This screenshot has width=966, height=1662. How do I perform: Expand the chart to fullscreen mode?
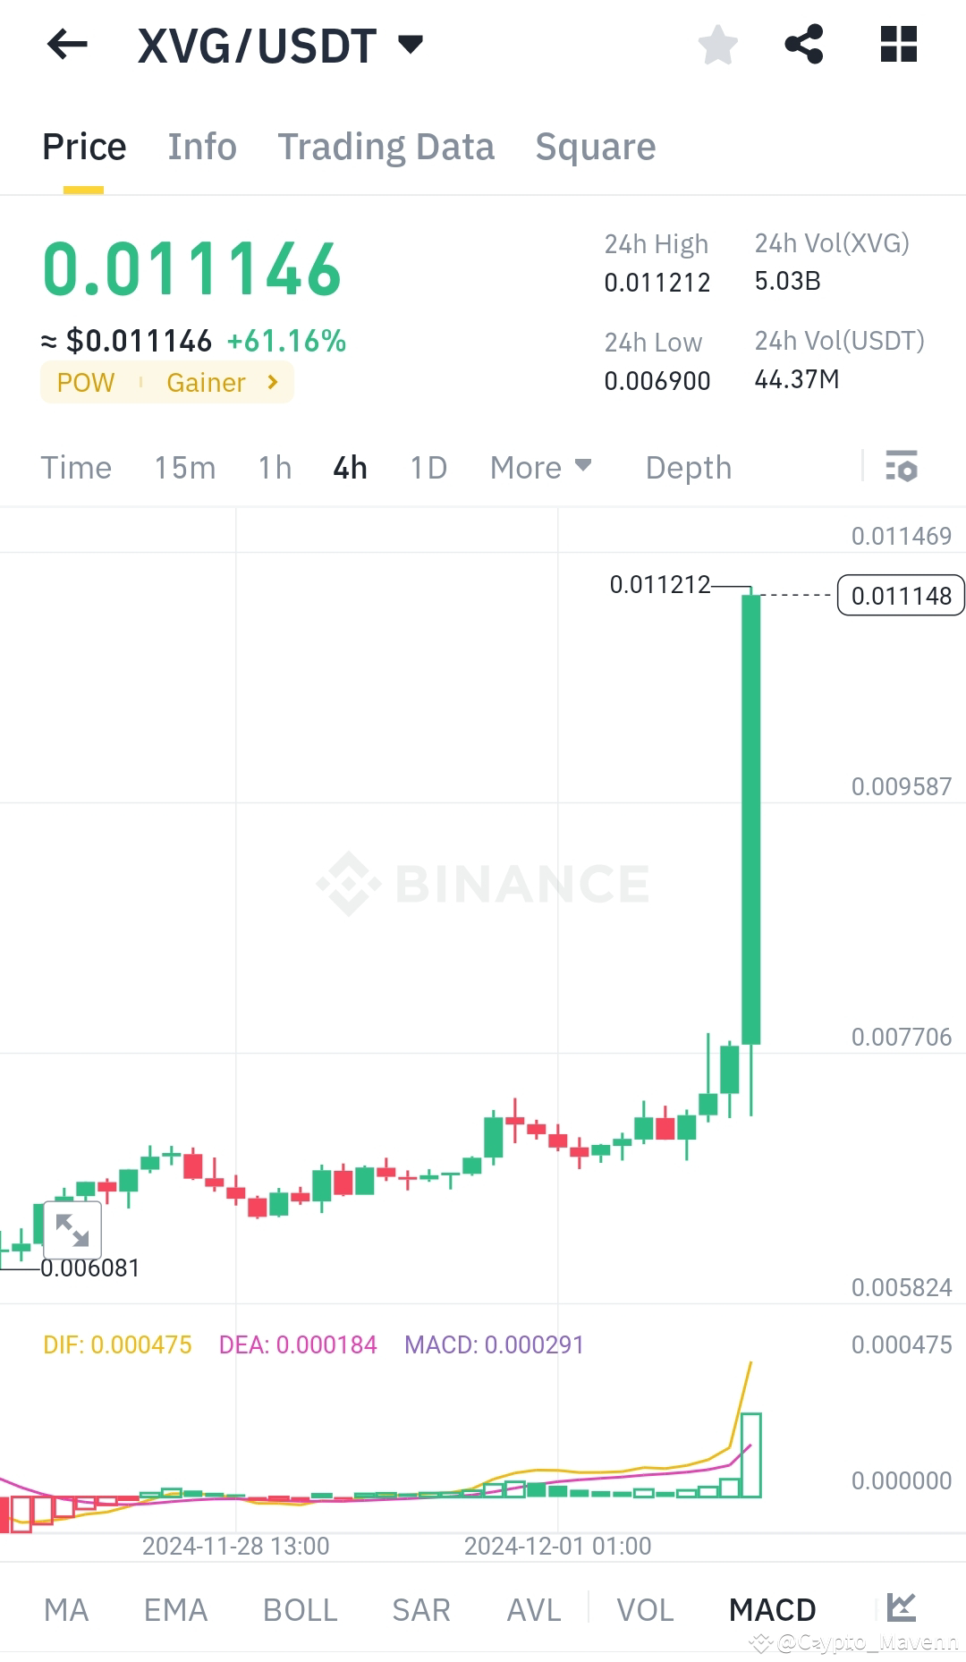click(74, 1230)
